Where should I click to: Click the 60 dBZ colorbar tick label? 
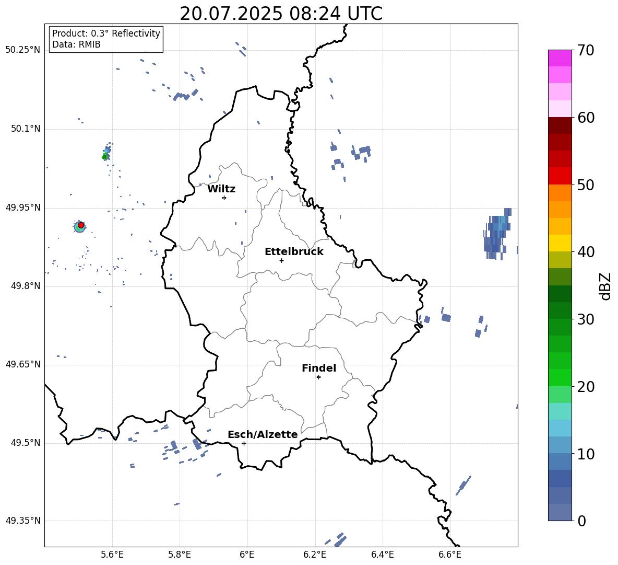tap(586, 118)
